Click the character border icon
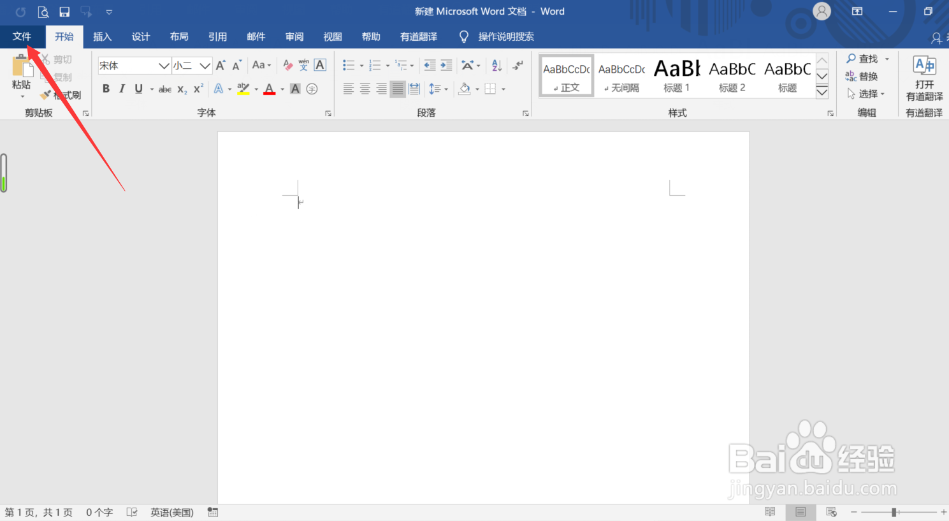The width and height of the screenshot is (949, 521). [x=321, y=65]
